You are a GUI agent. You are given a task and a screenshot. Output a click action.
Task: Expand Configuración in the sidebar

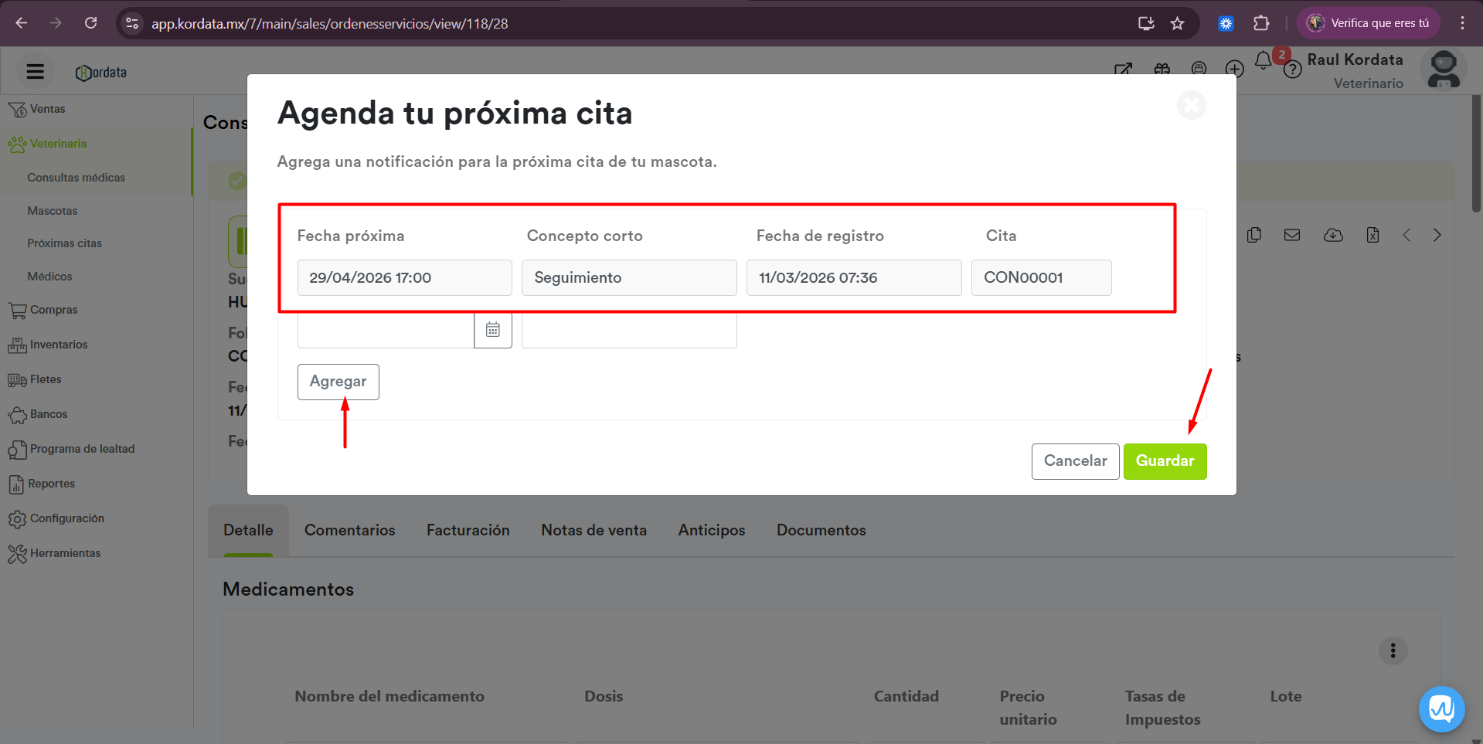[x=66, y=518]
